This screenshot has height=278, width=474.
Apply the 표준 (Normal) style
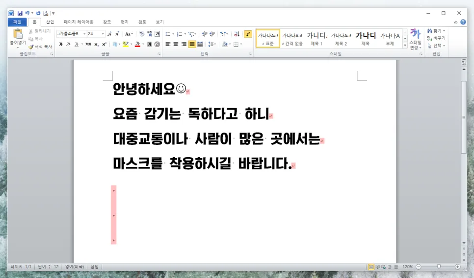(x=268, y=39)
